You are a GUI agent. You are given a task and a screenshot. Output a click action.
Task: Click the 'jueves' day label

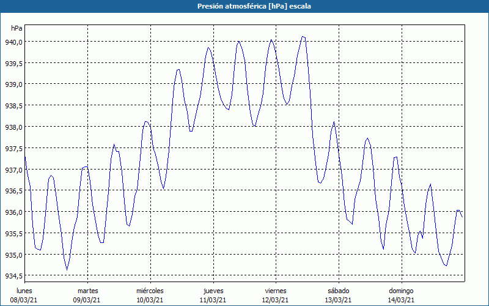click(213, 291)
